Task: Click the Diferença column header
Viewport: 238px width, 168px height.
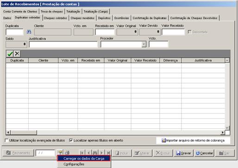Action: point(170,60)
